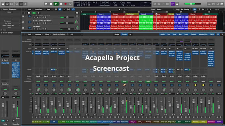Open the Editors scissors button
This screenshot has height=126, width=225.
(x=25, y=4)
